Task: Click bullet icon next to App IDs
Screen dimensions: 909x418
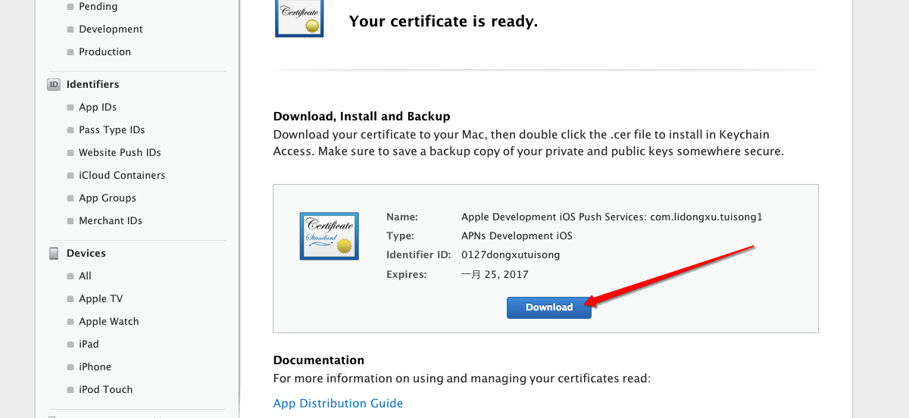Action: [70, 108]
